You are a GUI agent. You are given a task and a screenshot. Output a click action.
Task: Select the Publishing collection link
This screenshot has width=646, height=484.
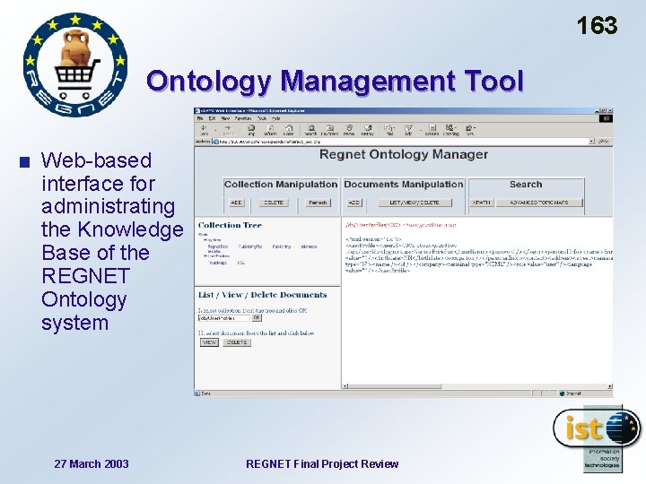(x=282, y=246)
